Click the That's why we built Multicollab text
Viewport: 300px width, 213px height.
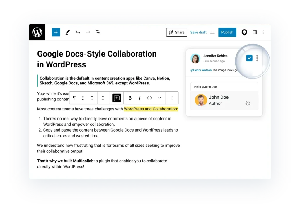click(x=66, y=161)
